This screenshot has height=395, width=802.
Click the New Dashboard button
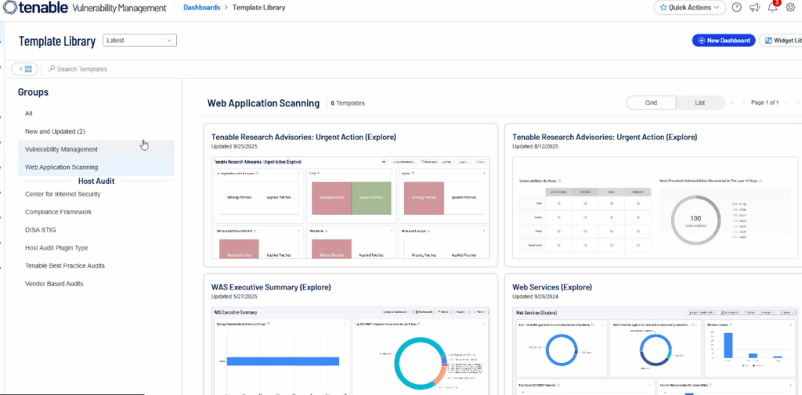724,41
